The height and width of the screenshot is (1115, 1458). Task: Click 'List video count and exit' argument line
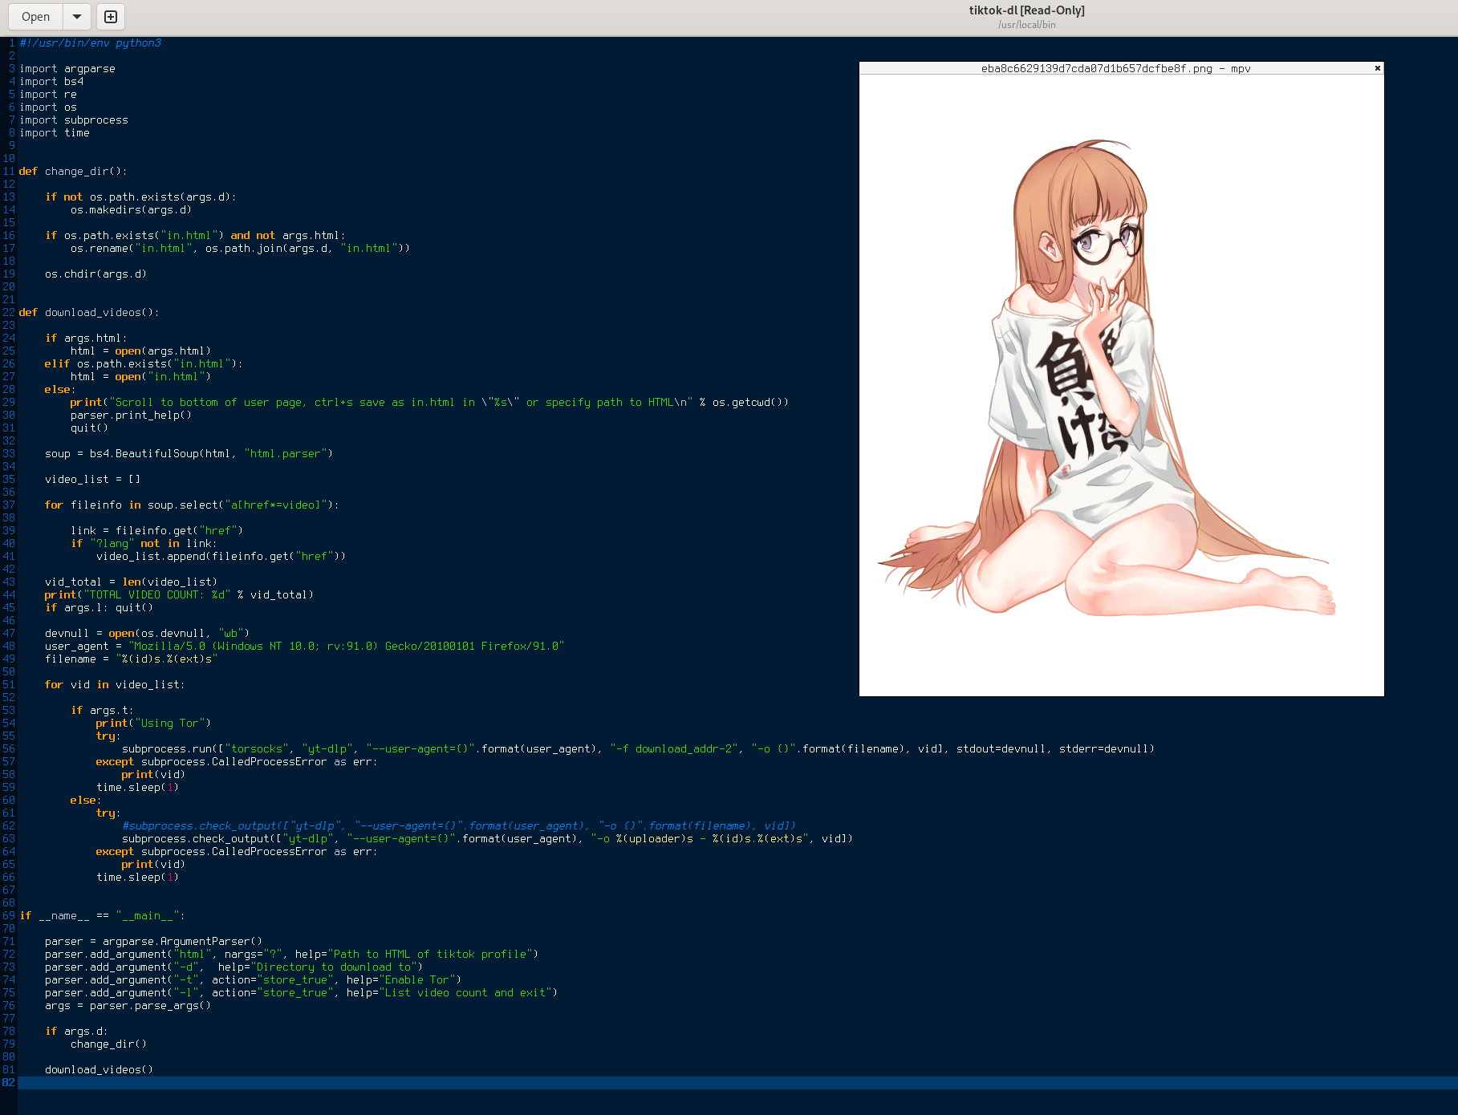[x=301, y=993]
